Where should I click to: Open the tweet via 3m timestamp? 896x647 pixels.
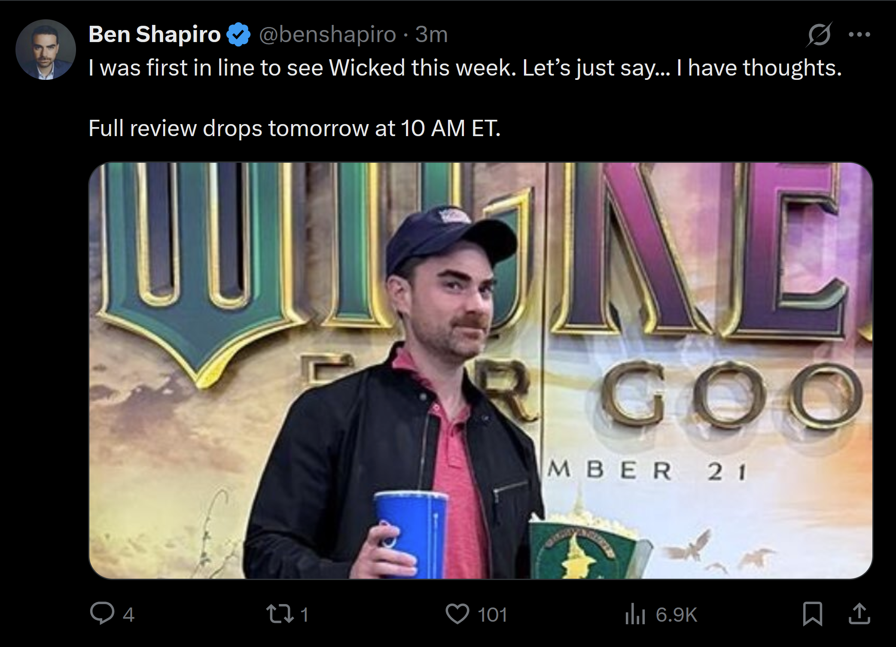pyautogui.click(x=431, y=34)
